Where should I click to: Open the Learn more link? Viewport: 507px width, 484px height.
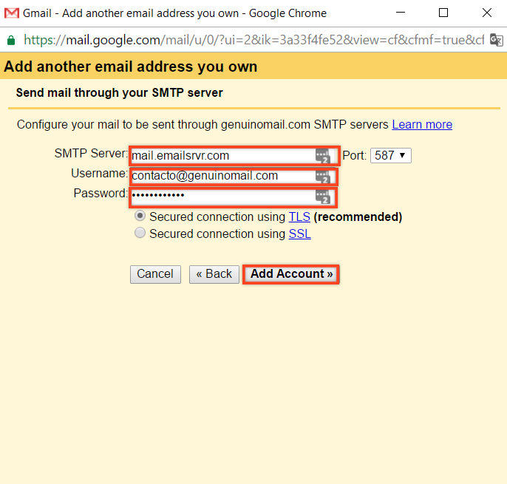[x=422, y=124]
